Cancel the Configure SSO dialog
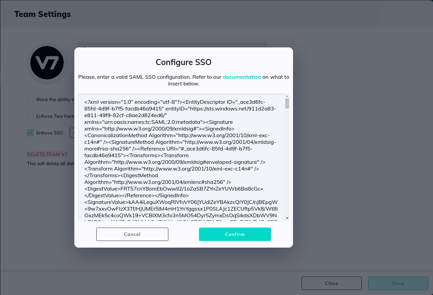 point(132,234)
